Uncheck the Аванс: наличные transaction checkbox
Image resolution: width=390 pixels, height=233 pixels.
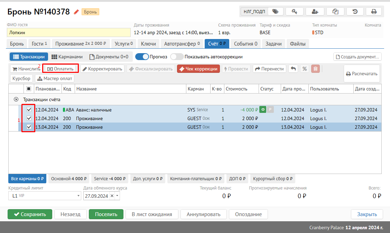29,110
